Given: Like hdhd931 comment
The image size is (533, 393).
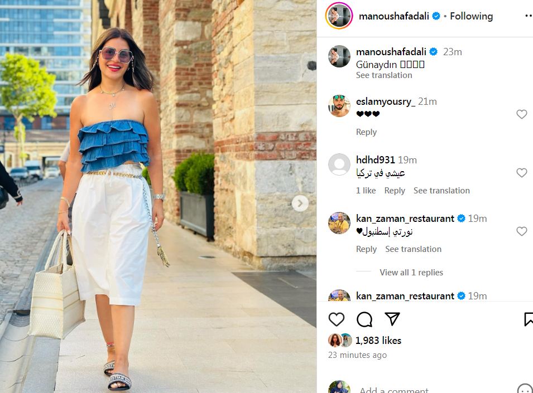Looking at the screenshot, I should click(521, 173).
